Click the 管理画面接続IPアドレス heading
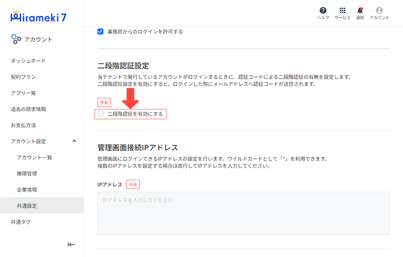The image size is (403, 257). pyautogui.click(x=138, y=148)
